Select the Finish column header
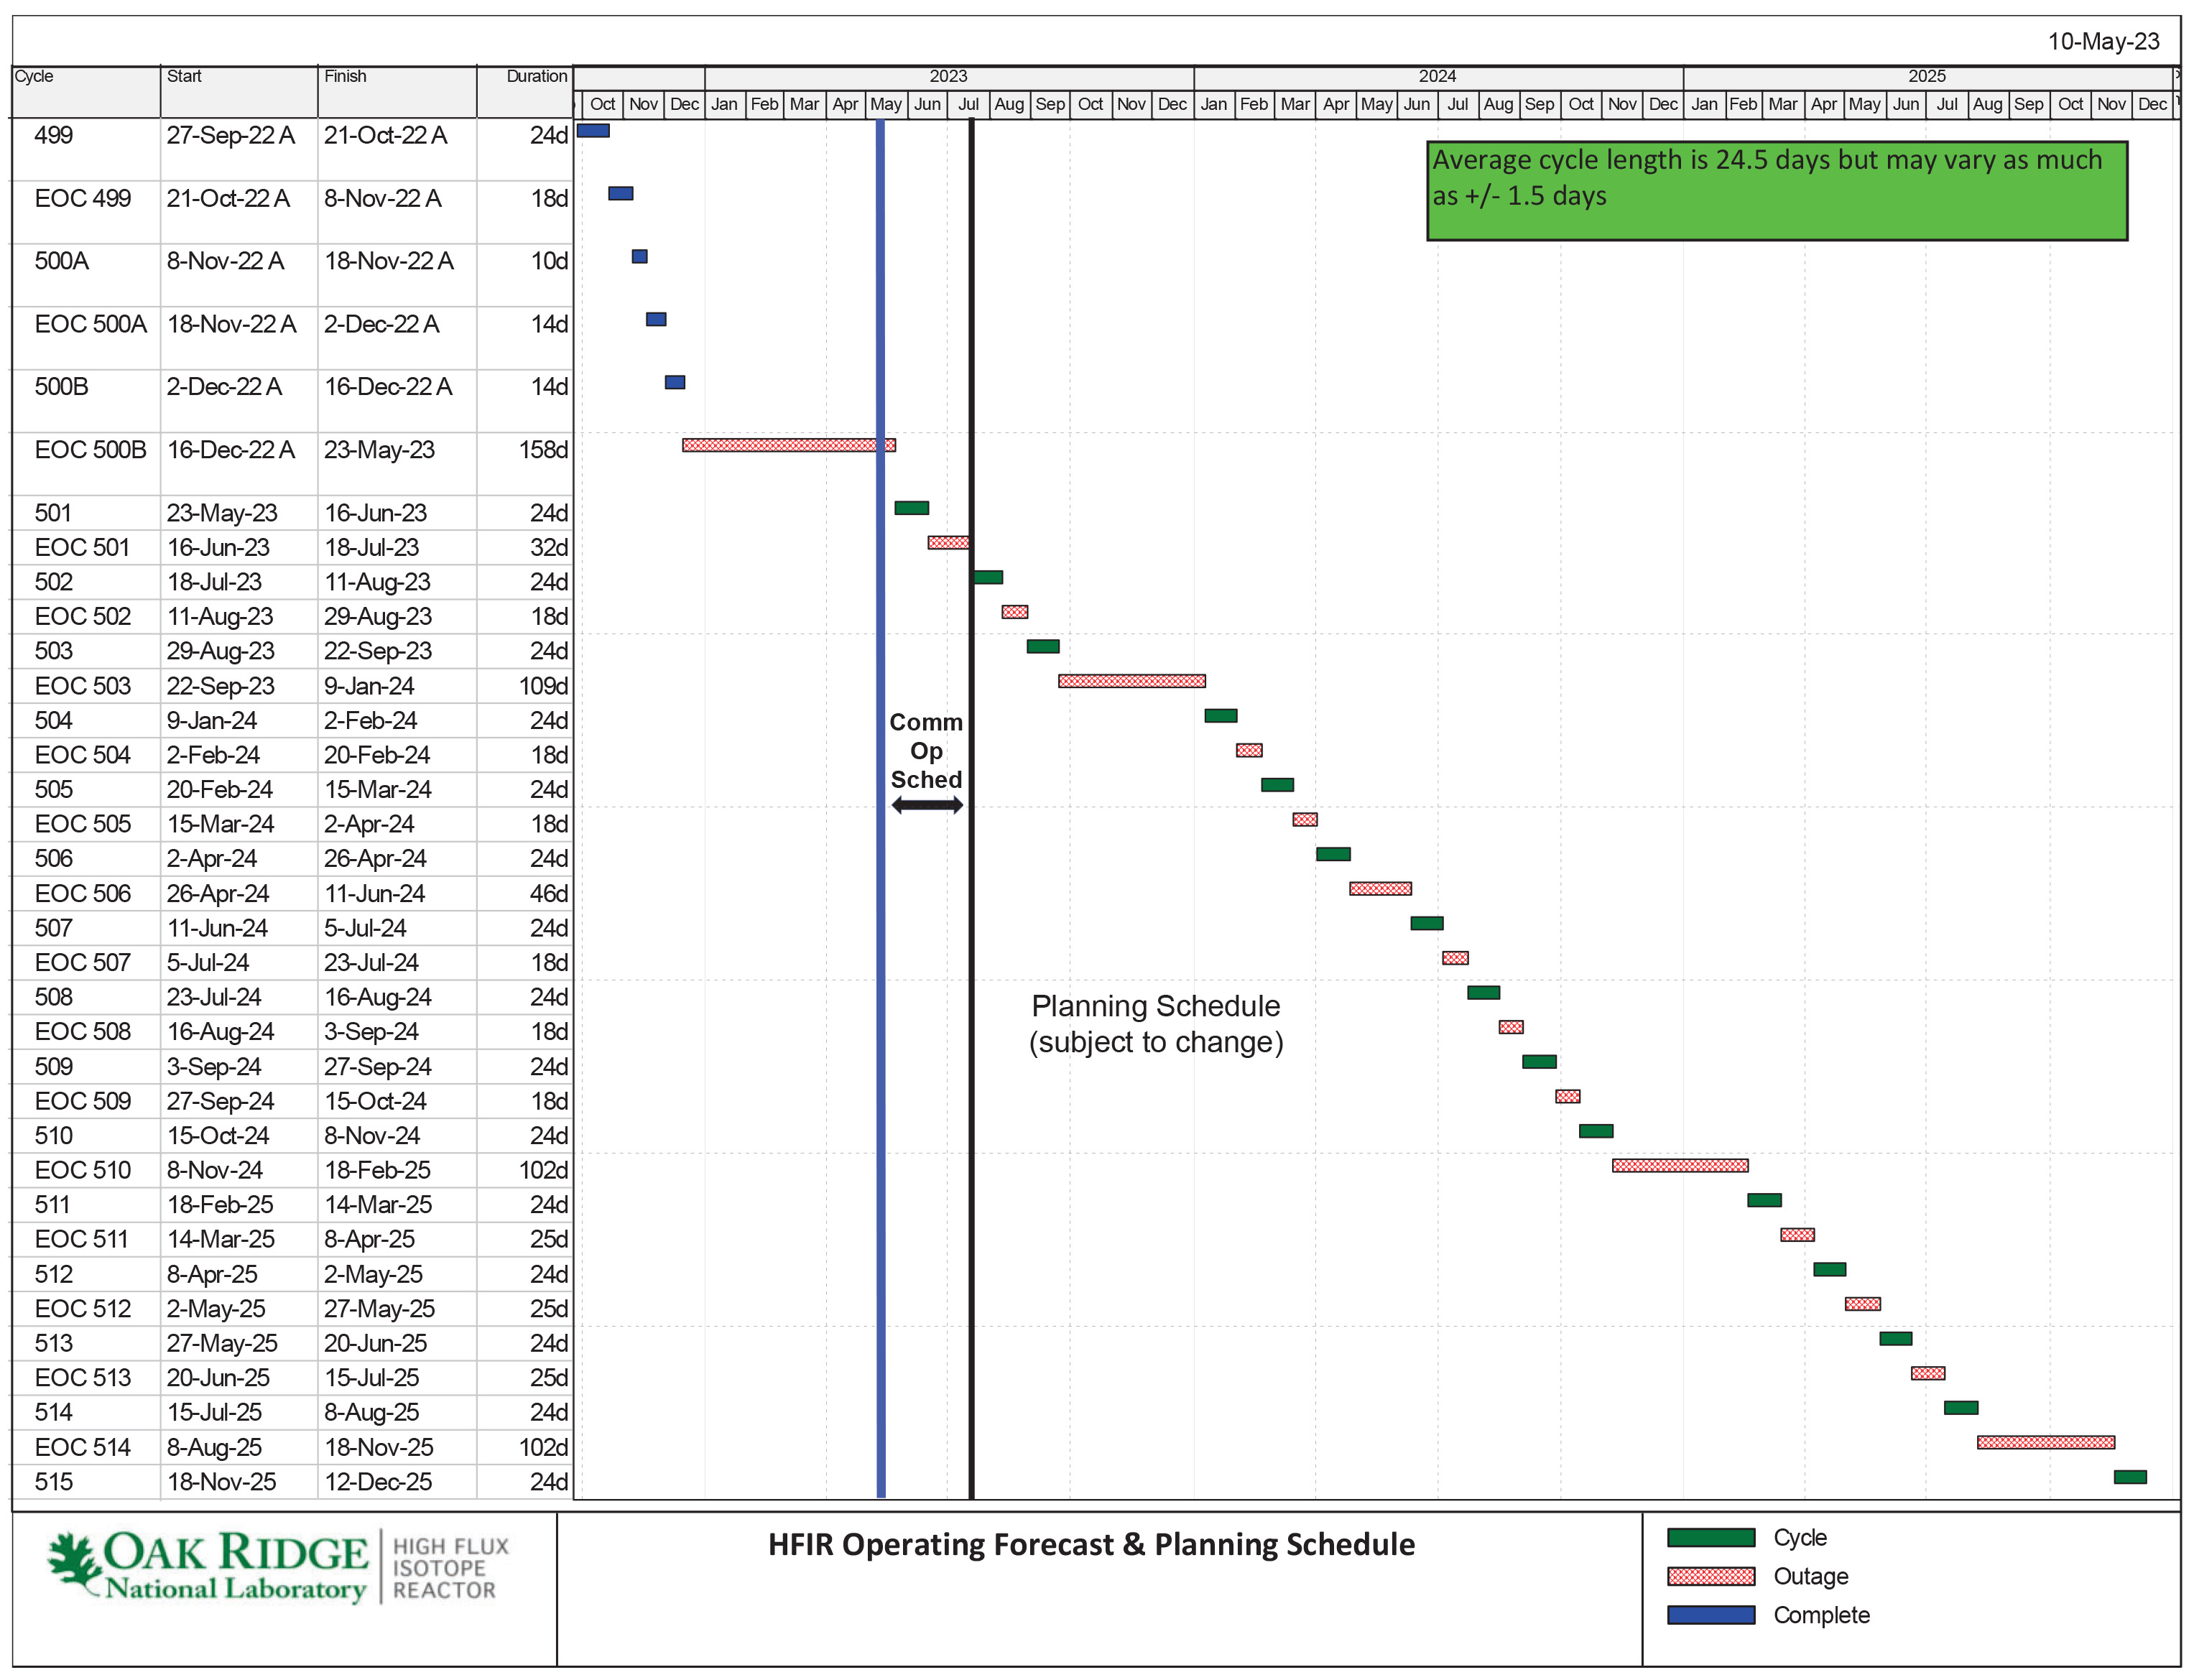Screen dimensions: 2199x1680 point(345,77)
